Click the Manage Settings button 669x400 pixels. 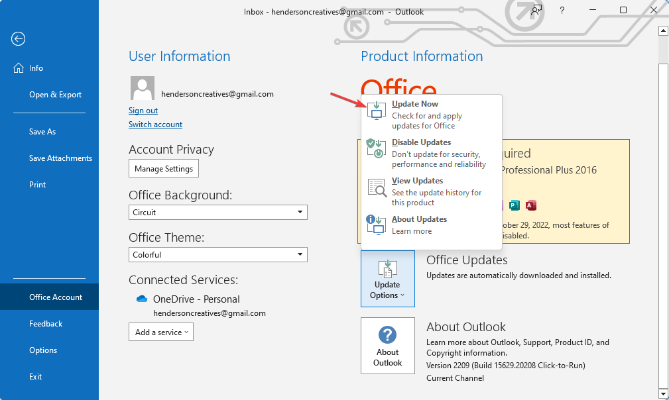pyautogui.click(x=164, y=169)
